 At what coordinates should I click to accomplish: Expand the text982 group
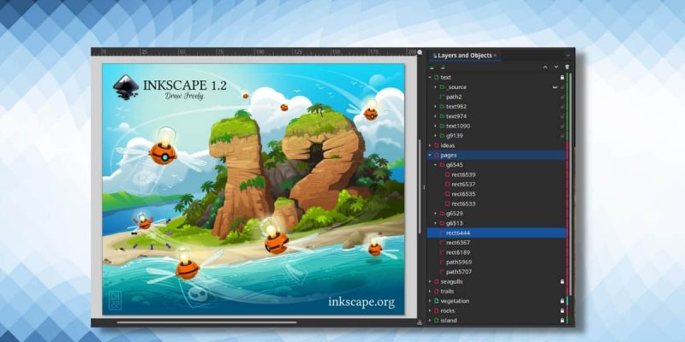click(435, 106)
